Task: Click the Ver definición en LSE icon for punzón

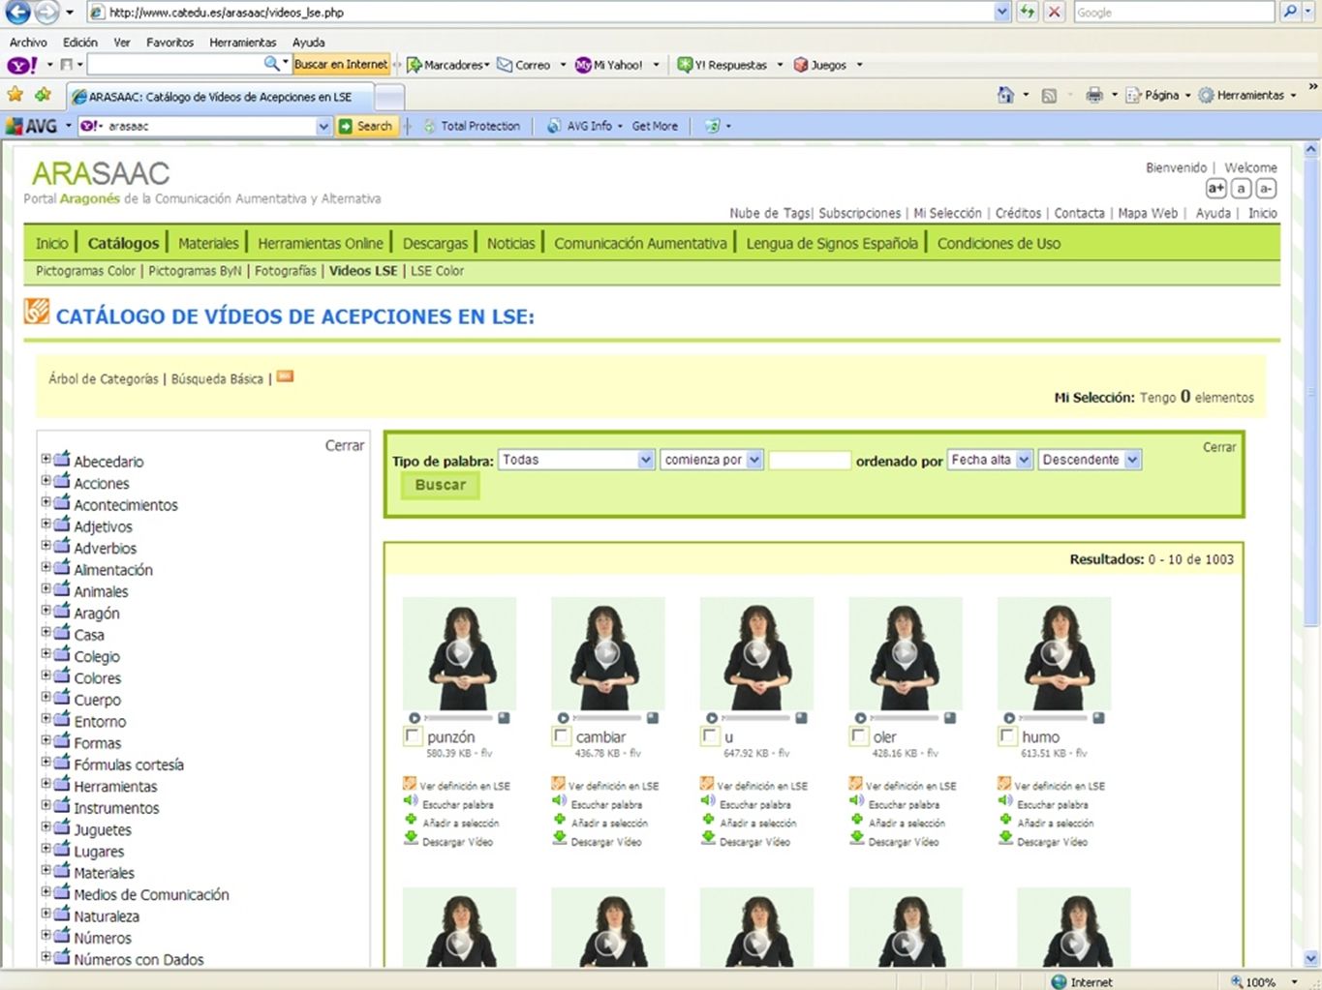Action: pyautogui.click(x=410, y=783)
